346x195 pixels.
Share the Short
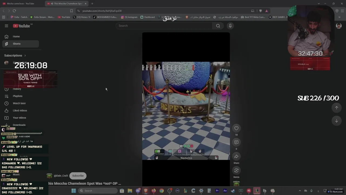pyautogui.click(x=236, y=157)
